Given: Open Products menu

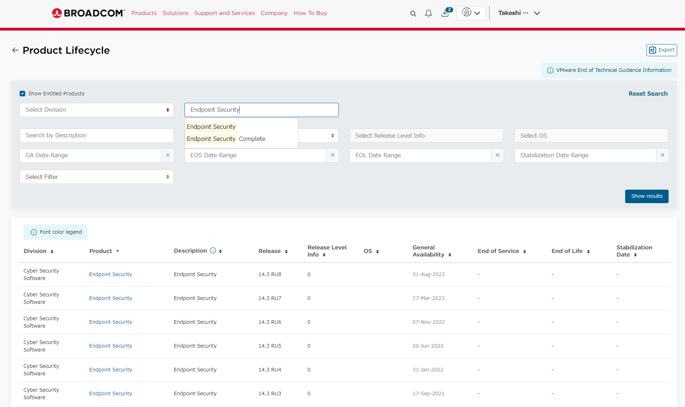Looking at the screenshot, I should tap(144, 13).
